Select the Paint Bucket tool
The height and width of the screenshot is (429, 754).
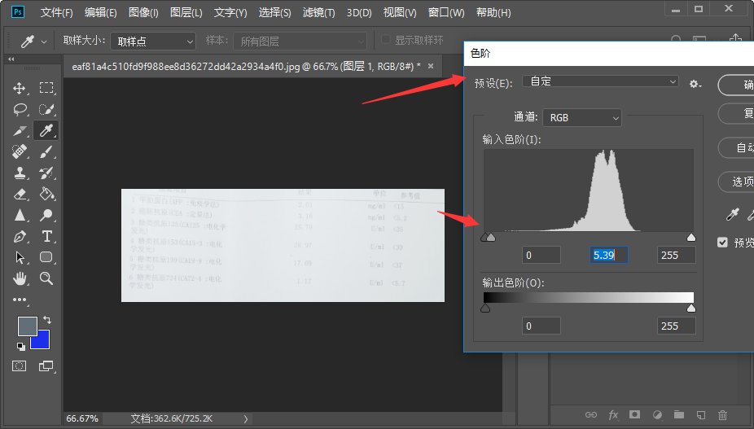point(46,194)
